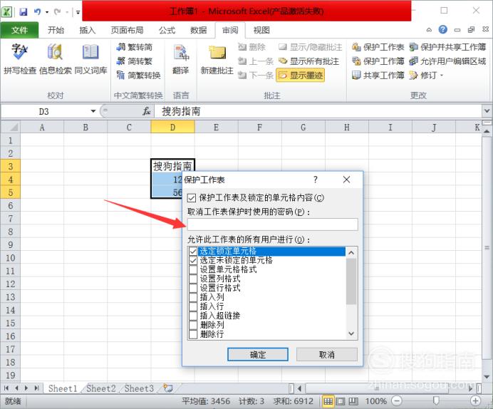Open the 文件 file tab
This screenshot has height=409, width=493.
(19, 30)
